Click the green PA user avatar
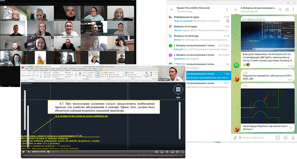 (236, 65)
